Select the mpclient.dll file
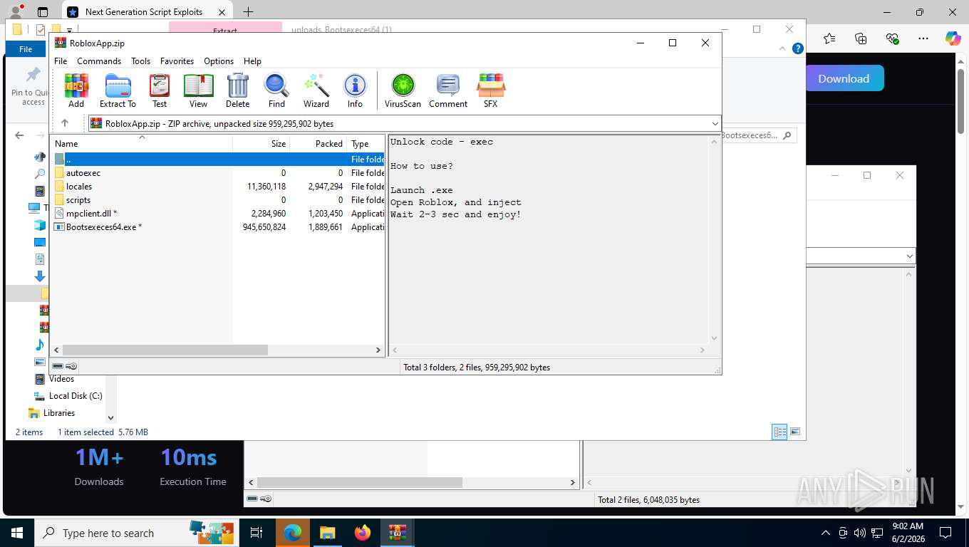The width and height of the screenshot is (969, 547). 218,214
